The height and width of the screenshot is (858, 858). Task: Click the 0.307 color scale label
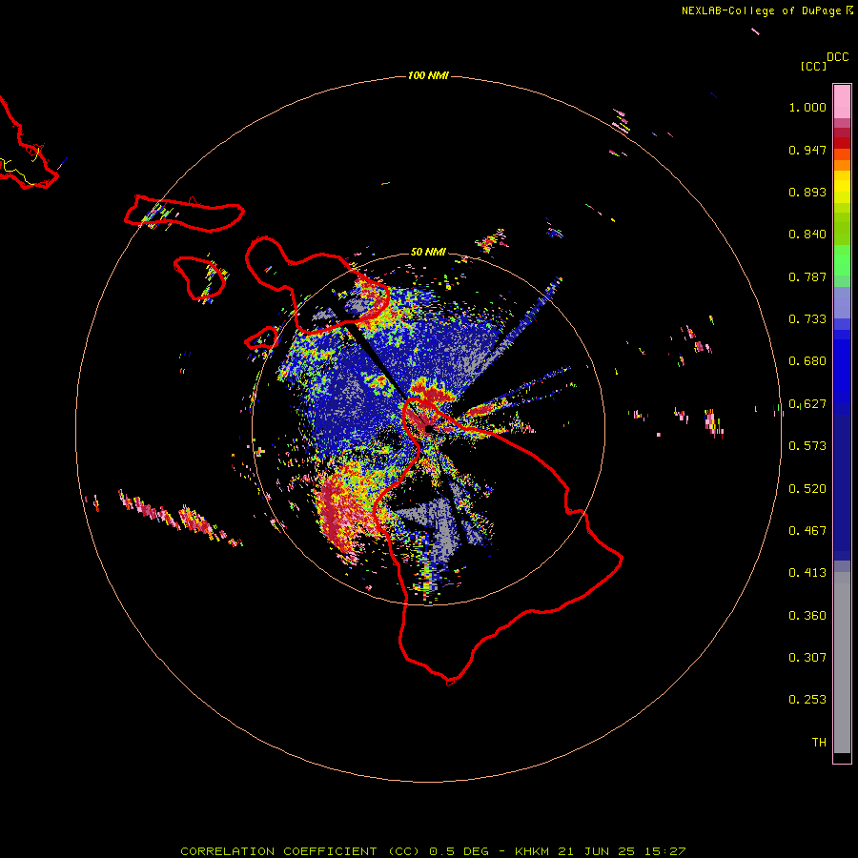tap(807, 658)
